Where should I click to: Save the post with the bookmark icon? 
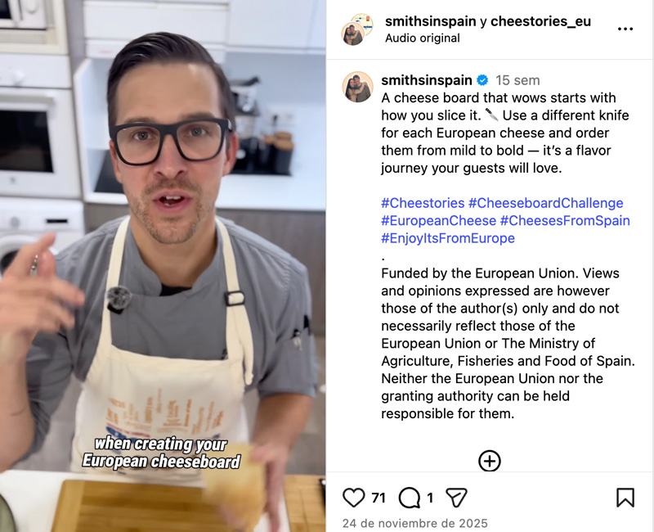click(x=625, y=498)
